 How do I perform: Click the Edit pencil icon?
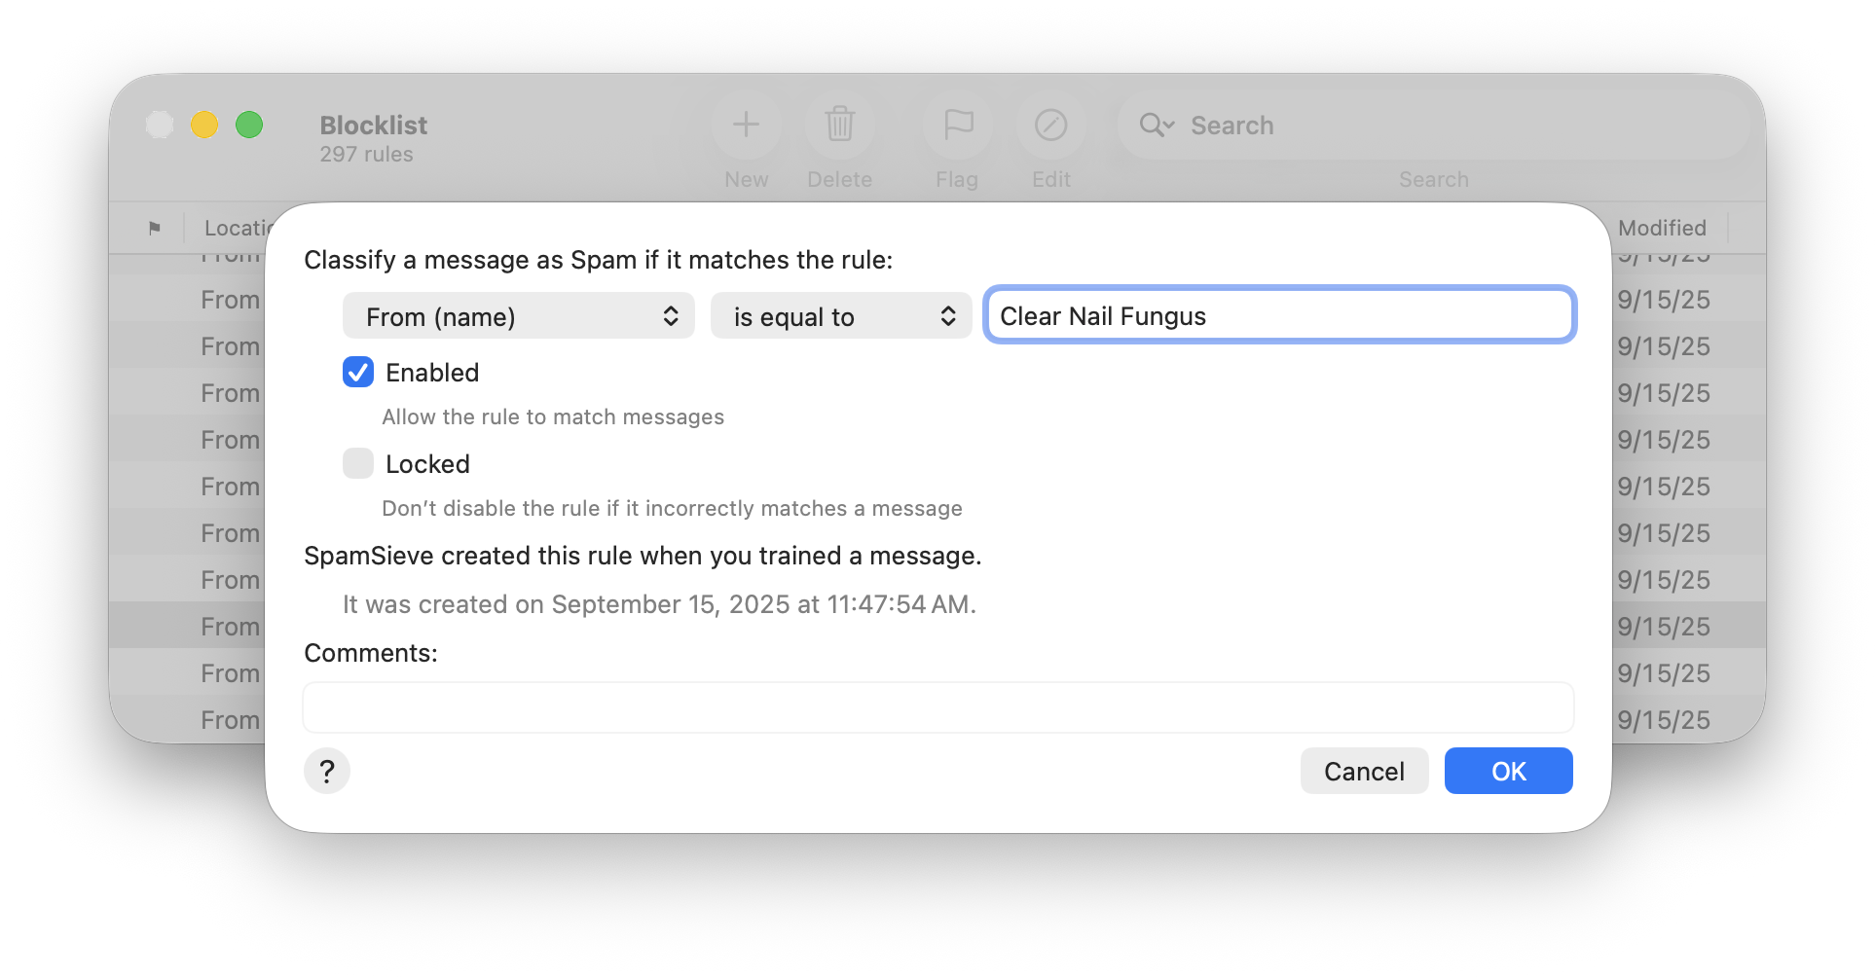click(x=1050, y=126)
